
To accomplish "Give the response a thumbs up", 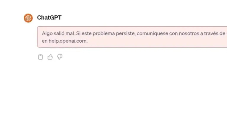I will 50,57.
